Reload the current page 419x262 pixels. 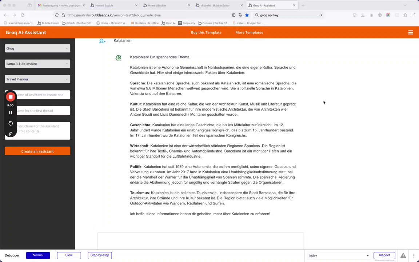pyautogui.click(x=23, y=15)
